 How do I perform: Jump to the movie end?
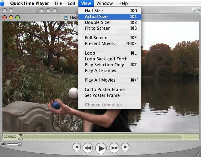pyautogui.click(x=125, y=147)
